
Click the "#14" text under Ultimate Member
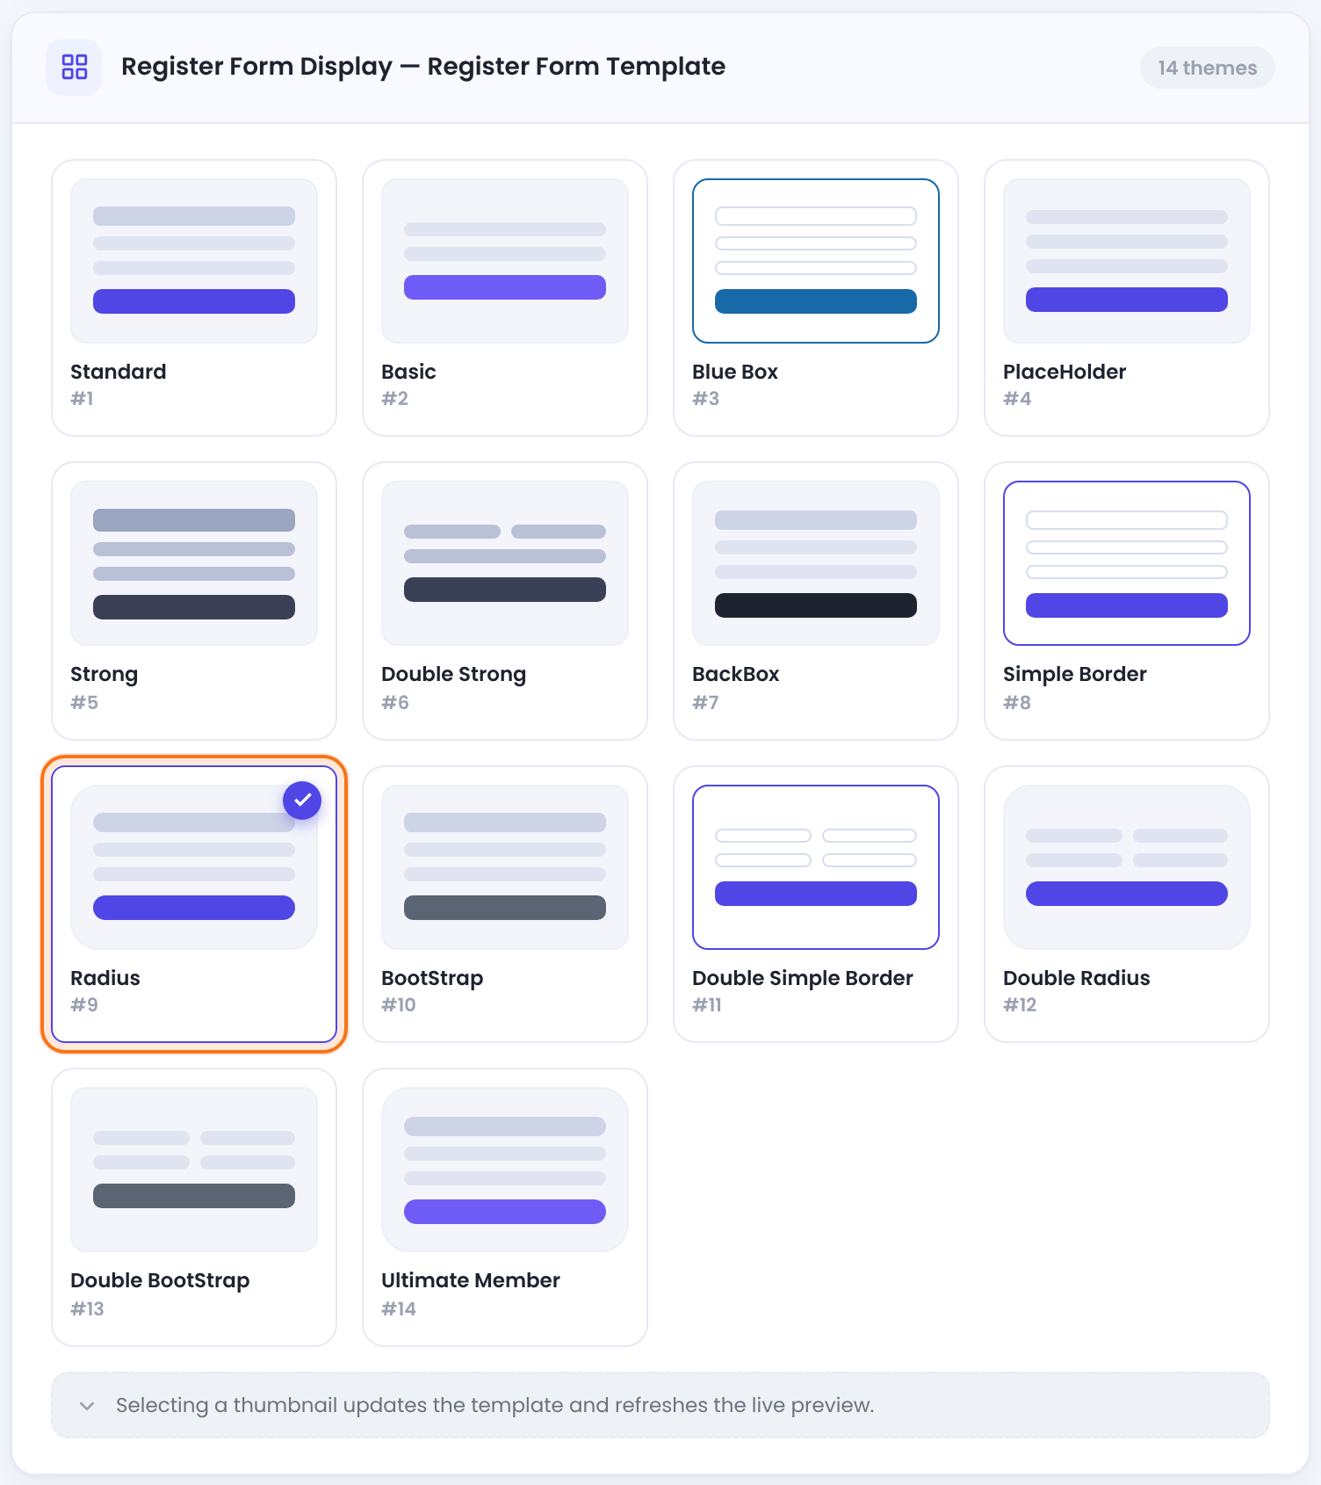(399, 1308)
